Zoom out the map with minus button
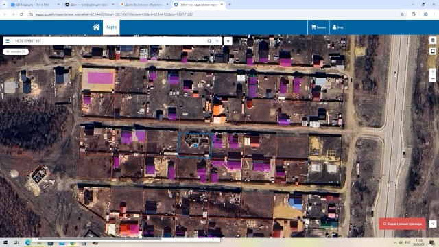This screenshot has width=439, height=247. click(x=433, y=79)
